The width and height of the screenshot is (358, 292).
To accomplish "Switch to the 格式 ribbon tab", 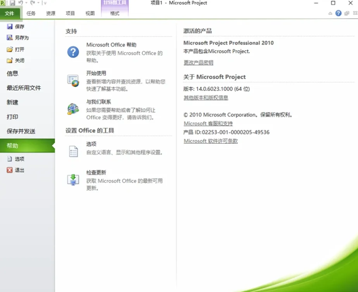I will [x=115, y=13].
